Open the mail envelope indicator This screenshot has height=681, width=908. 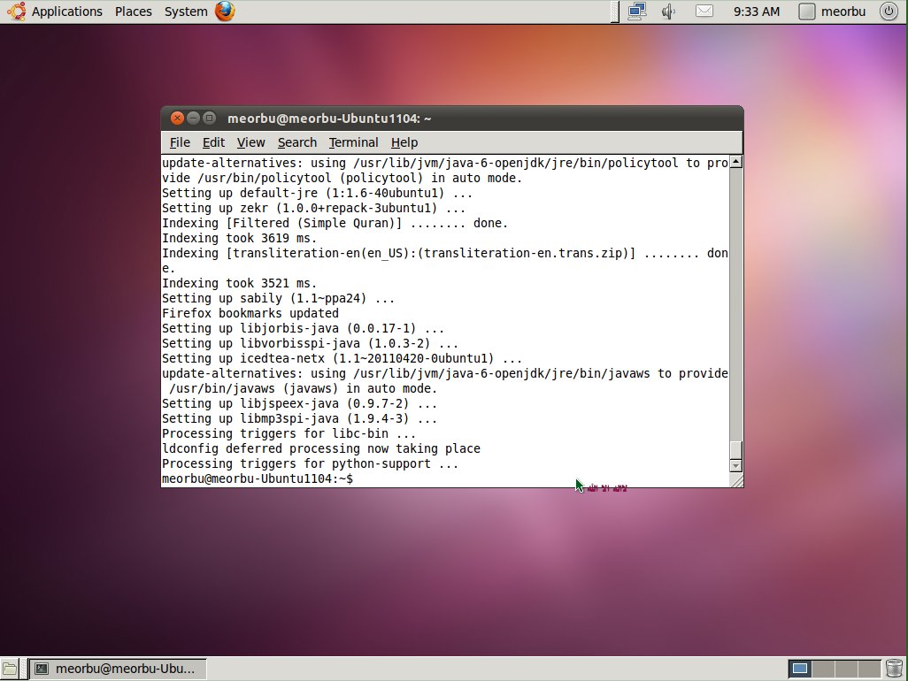[x=704, y=11]
